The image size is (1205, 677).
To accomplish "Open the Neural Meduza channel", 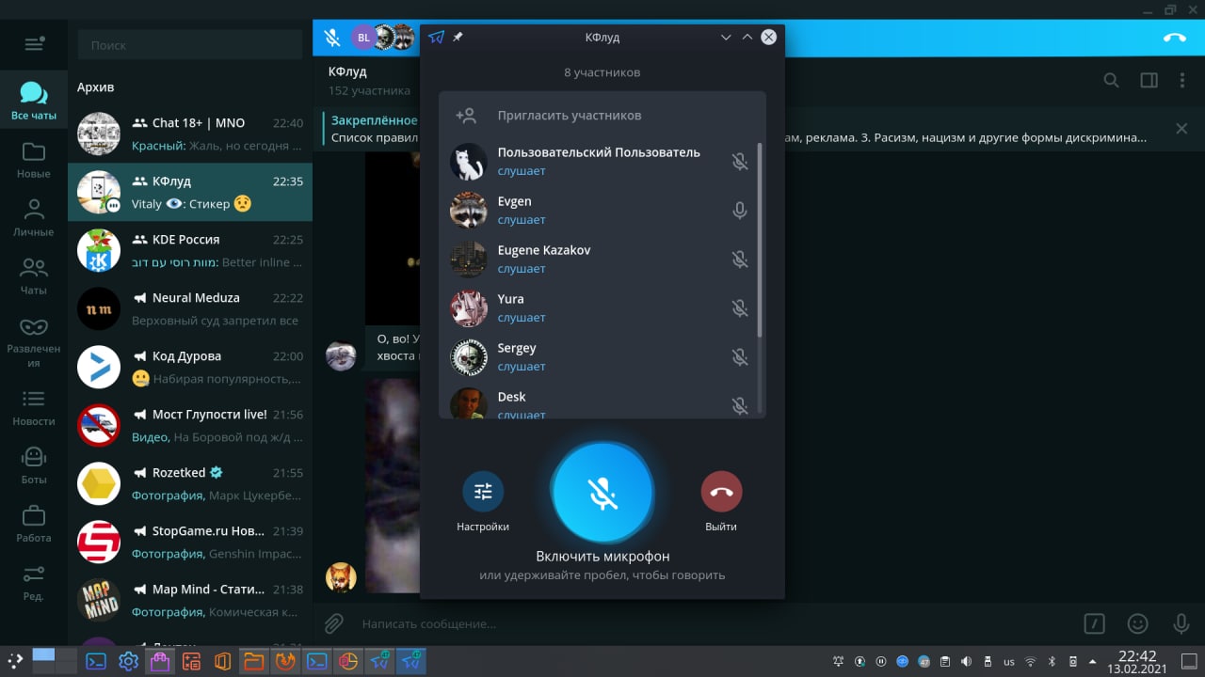I will 190,308.
